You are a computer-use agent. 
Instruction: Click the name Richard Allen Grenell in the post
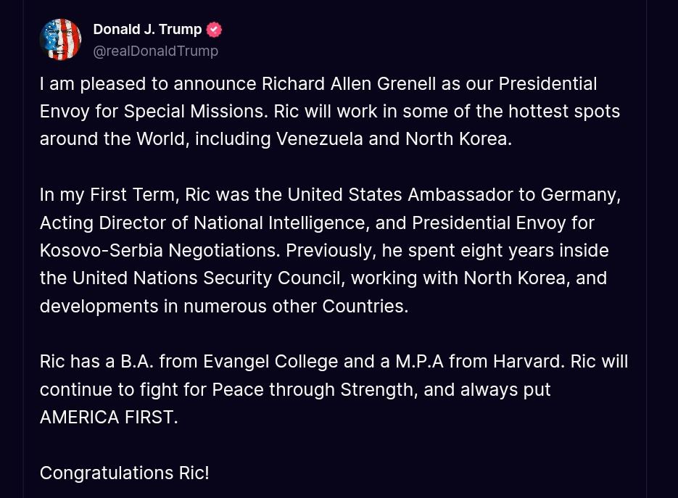[x=348, y=83]
